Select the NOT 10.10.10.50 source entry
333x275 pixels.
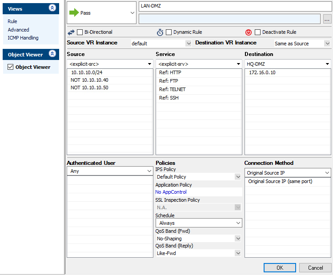(x=110, y=88)
